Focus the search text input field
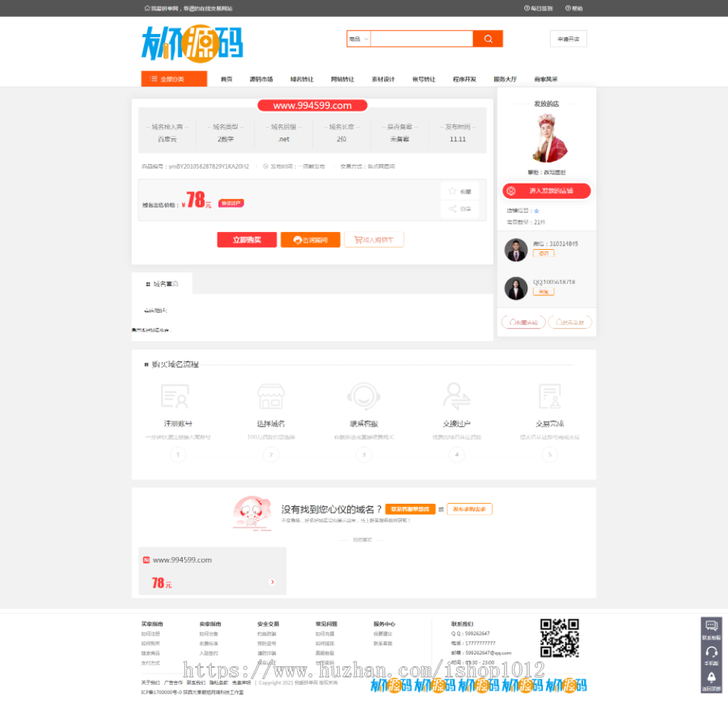Viewport: 728px width, 701px height. coord(421,39)
